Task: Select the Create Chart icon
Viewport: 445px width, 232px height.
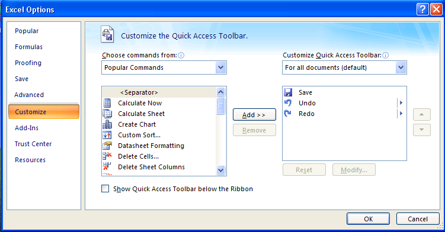Action: tap(107, 124)
